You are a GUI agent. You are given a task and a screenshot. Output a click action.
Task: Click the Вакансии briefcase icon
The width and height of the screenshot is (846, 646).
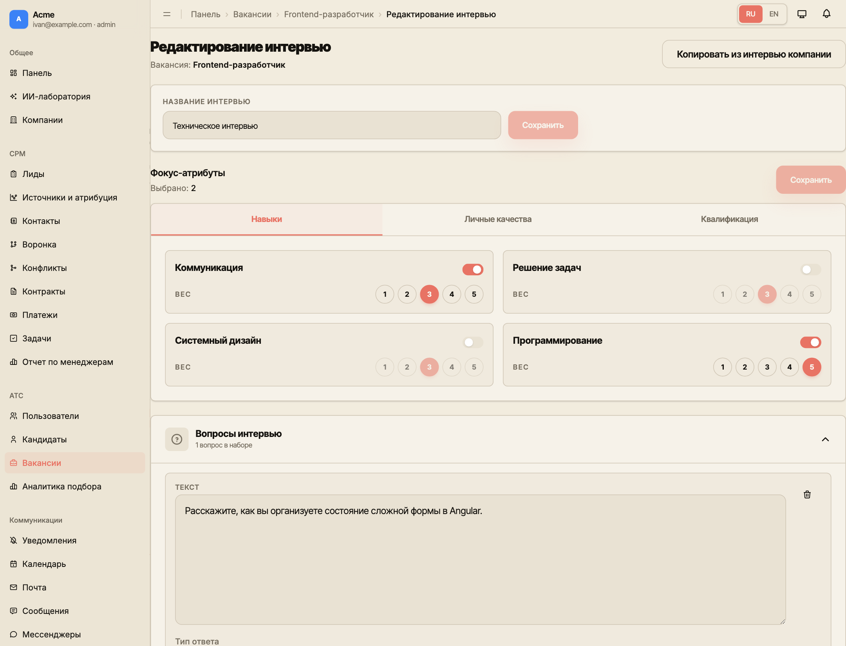14,463
